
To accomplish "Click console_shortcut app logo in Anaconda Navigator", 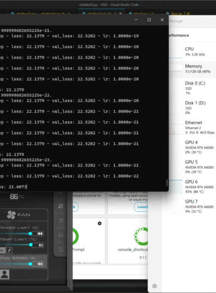I will 141,236.
